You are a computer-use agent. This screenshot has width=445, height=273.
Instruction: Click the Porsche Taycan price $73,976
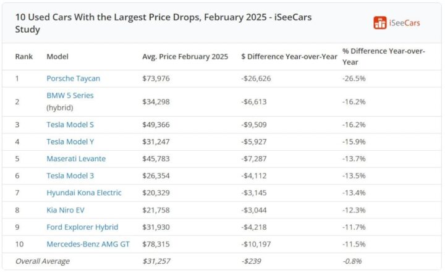(x=156, y=78)
